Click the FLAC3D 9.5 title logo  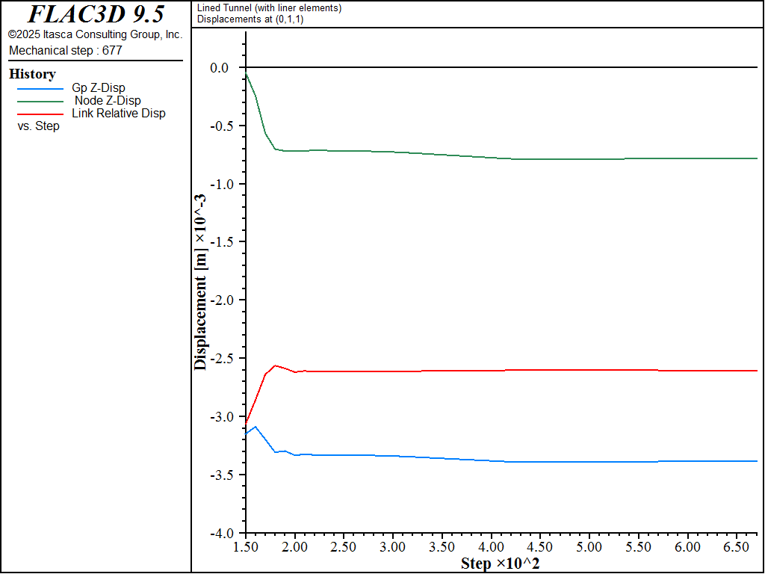tap(96, 14)
